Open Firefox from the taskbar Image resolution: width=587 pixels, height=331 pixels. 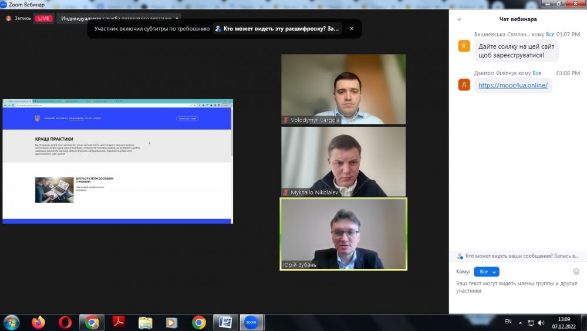(x=38, y=322)
